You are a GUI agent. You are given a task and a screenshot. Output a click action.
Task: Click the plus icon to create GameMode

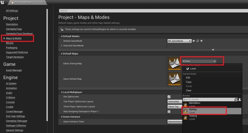pyautogui.click(x=201, y=41)
